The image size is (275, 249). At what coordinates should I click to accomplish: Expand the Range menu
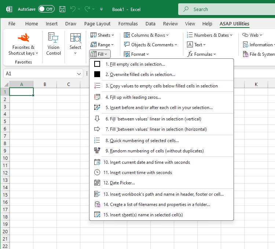point(102,45)
